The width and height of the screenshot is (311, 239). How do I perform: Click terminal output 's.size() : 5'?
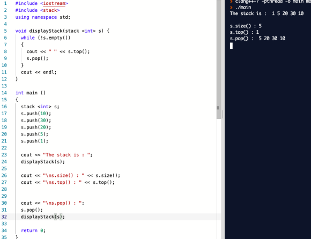(x=246, y=26)
